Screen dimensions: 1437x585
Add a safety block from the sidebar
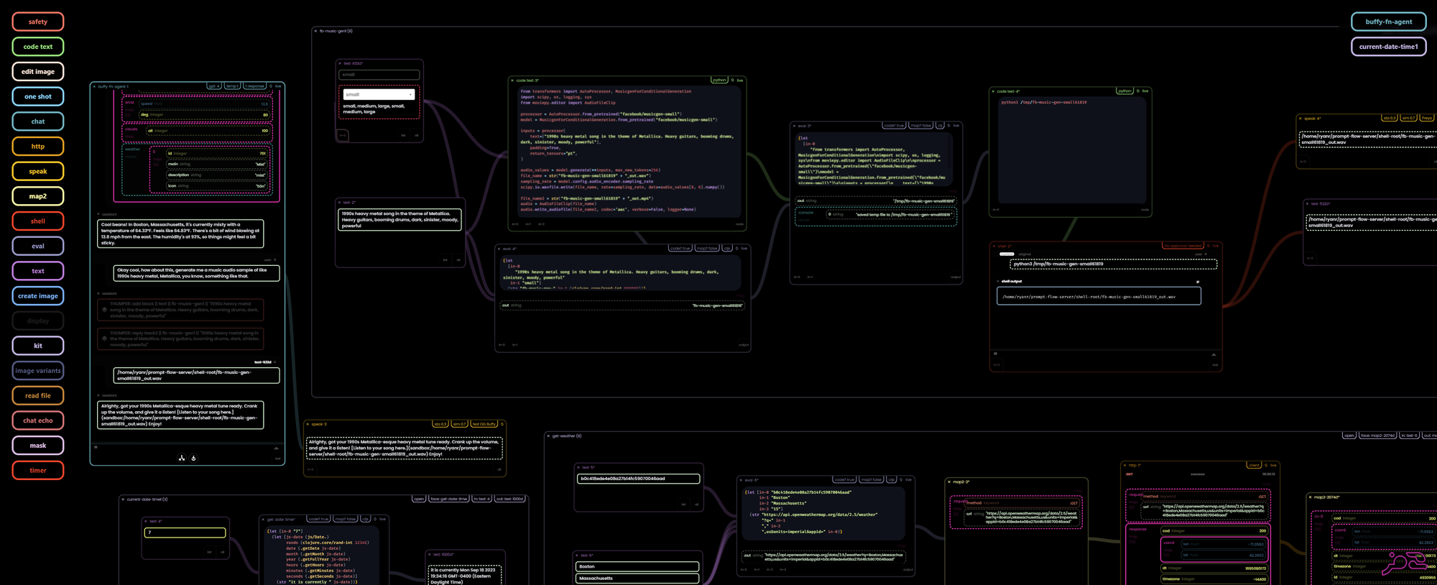tap(38, 22)
